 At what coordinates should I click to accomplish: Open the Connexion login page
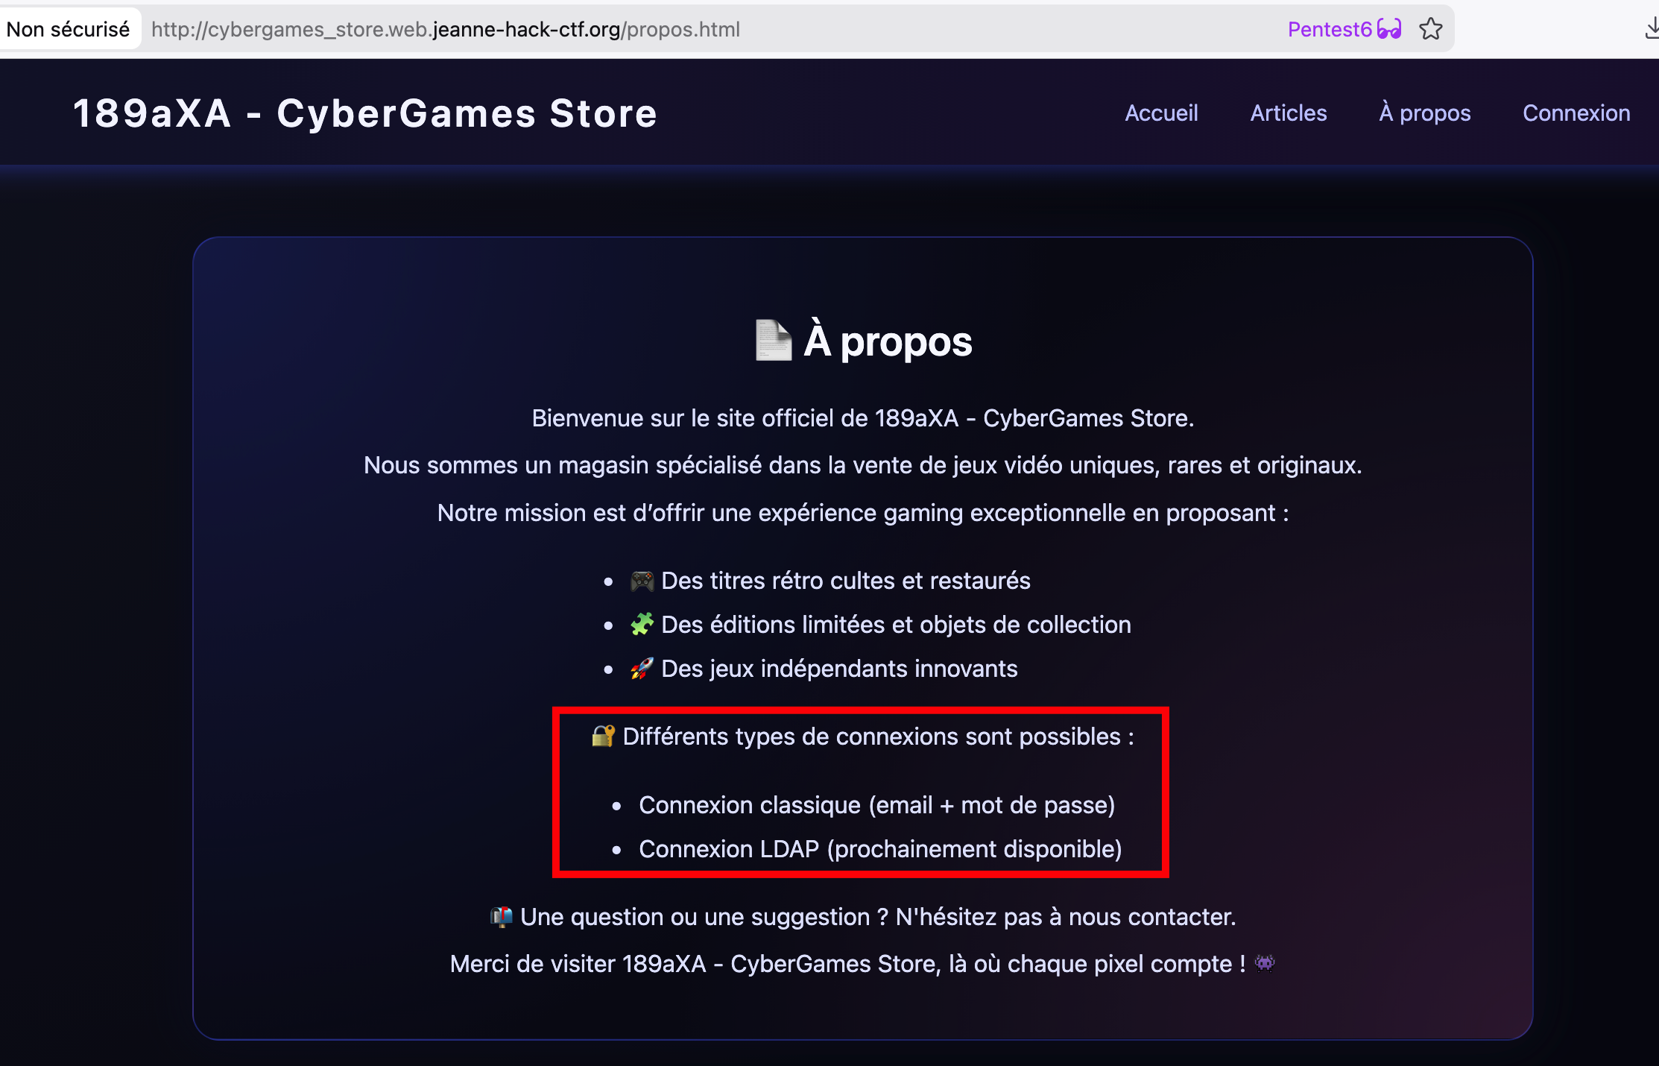coord(1576,113)
